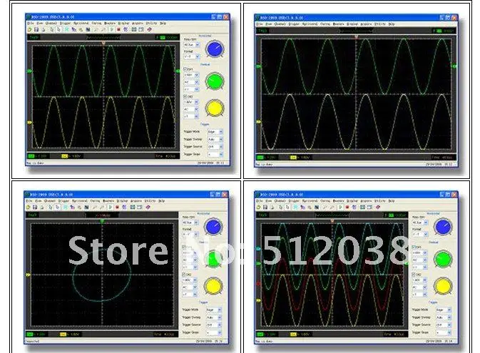Toggle the CH2 checkbox in bottom-right window

[x=414, y=275]
